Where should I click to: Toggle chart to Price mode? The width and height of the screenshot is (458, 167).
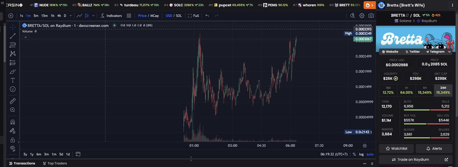tap(142, 16)
